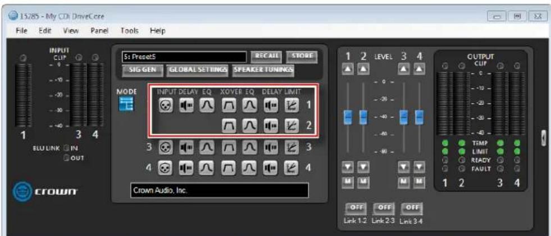Screen dimensions: 551x236
Task: Open channel 1 limiter block
Action: pos(292,105)
